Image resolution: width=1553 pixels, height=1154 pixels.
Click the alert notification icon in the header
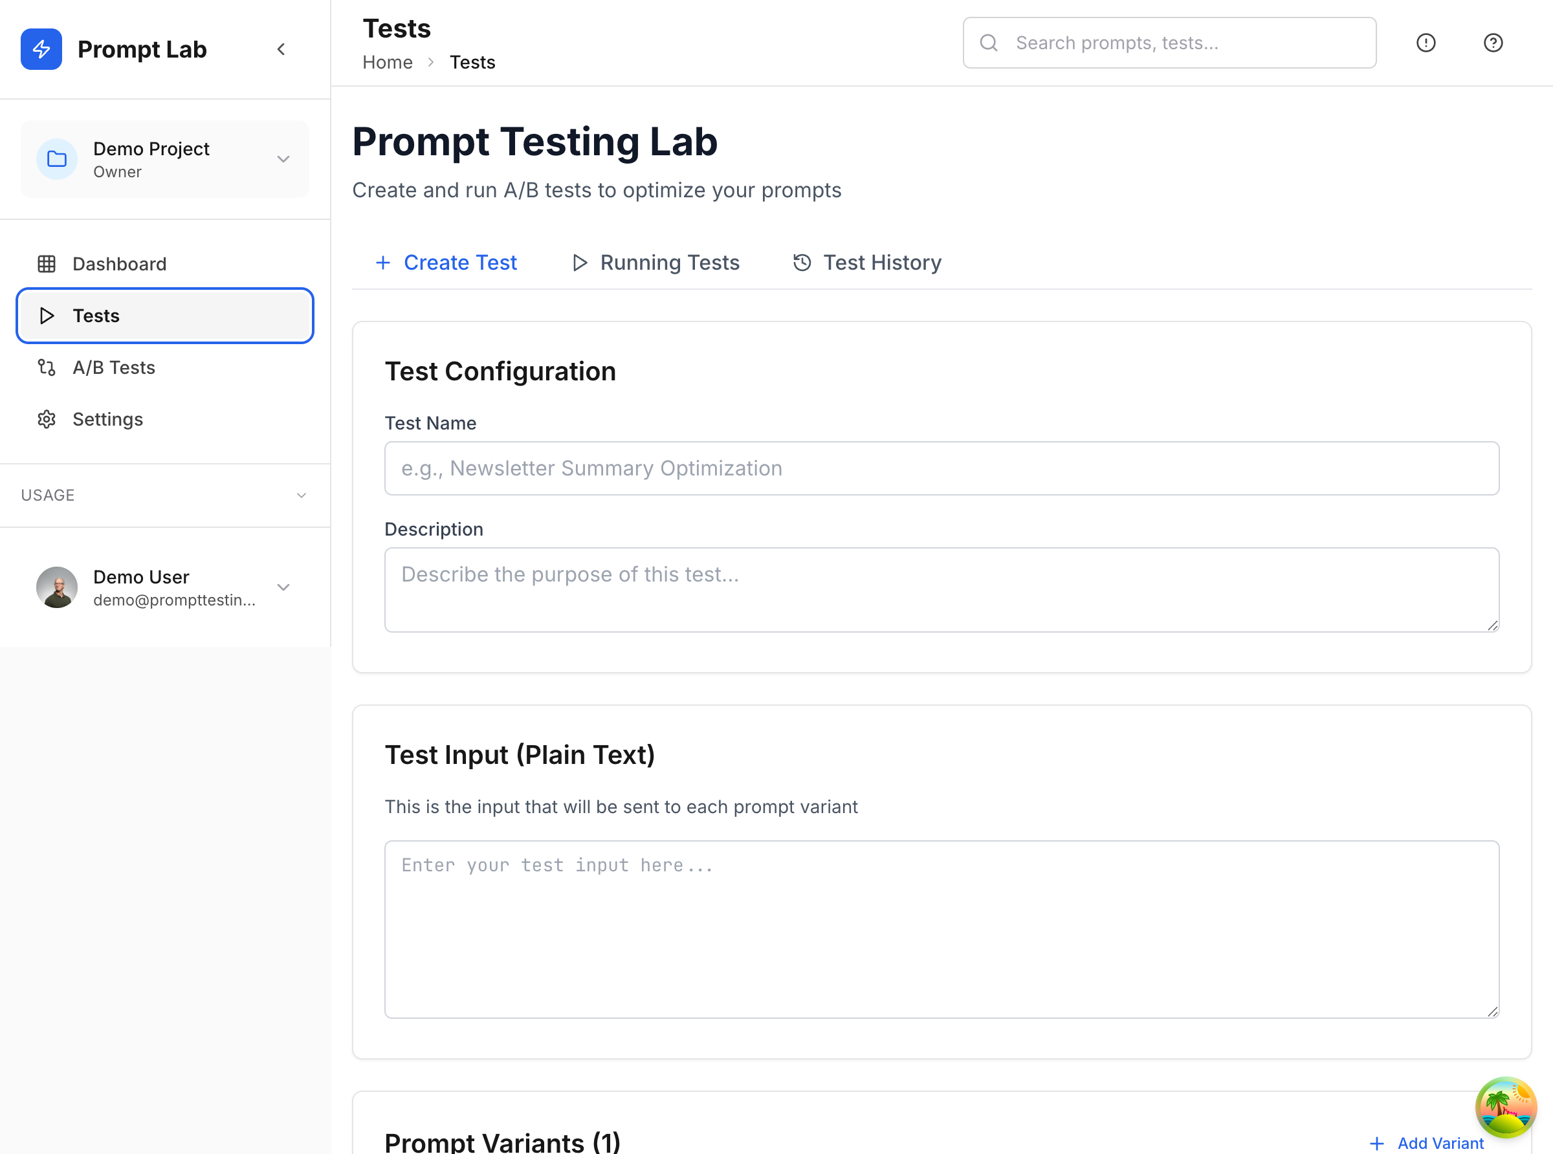pyautogui.click(x=1426, y=43)
